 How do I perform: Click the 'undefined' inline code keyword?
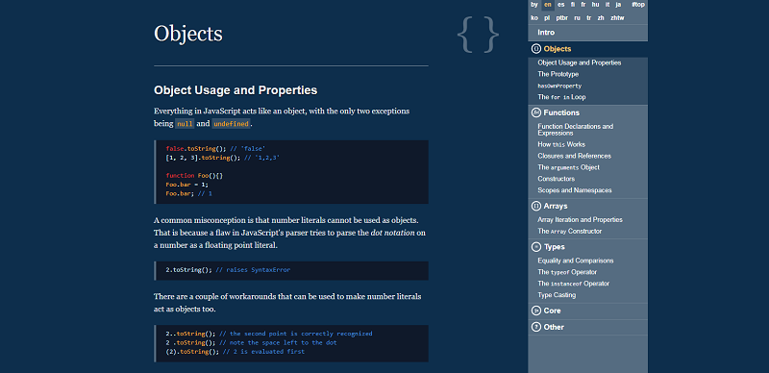(x=231, y=124)
